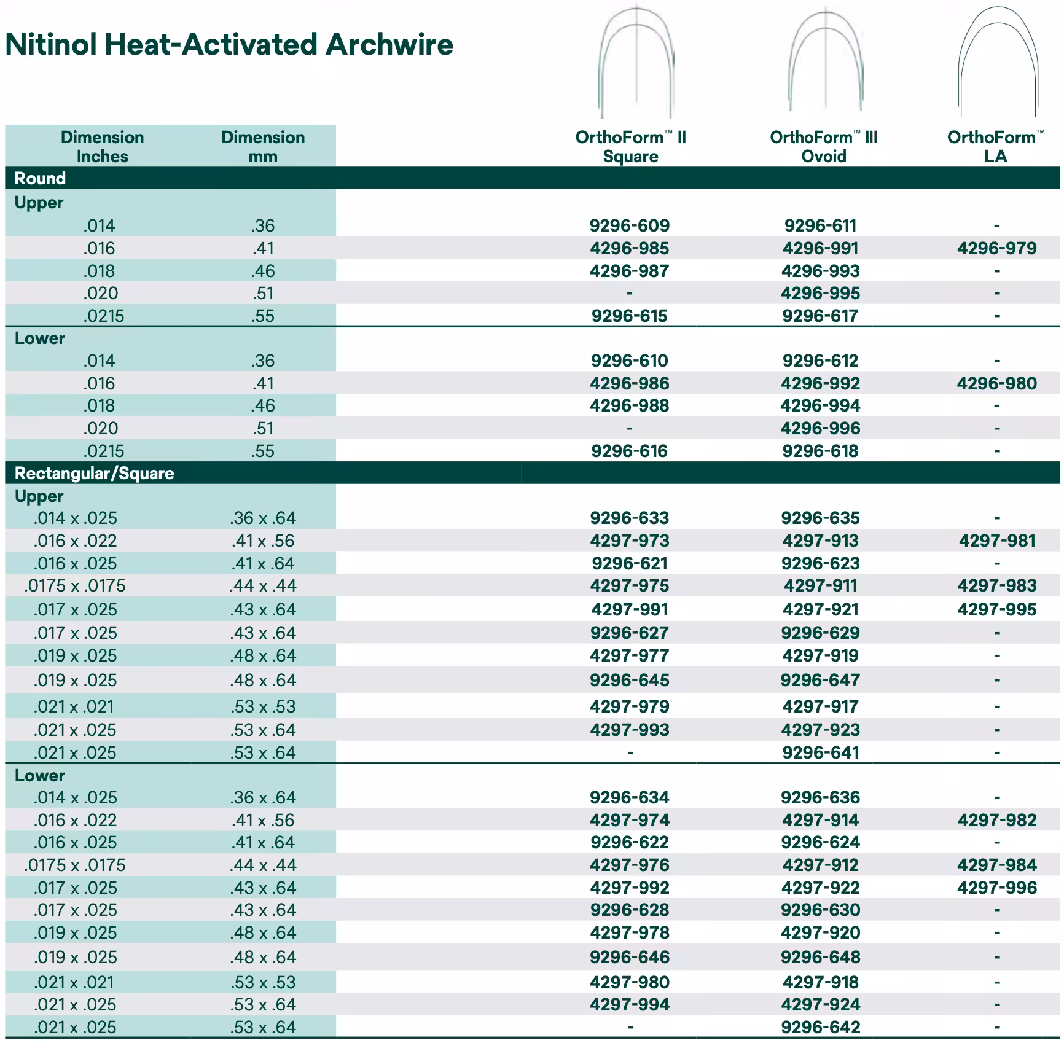Select part number 4297-913
The height and width of the screenshot is (1043, 1064).
click(821, 541)
